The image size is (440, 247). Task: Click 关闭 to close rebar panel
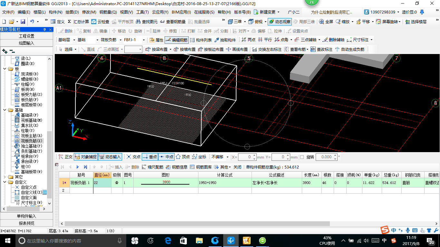pos(237,167)
